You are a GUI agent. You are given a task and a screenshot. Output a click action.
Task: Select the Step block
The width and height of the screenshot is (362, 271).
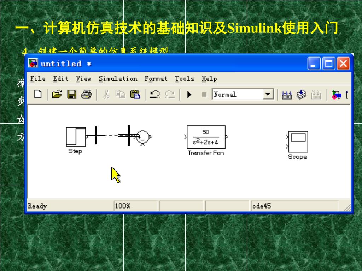[x=76, y=137]
